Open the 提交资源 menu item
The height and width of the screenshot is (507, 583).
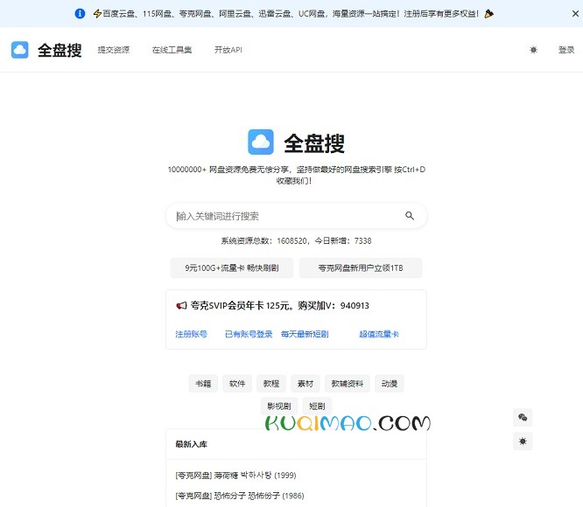pyautogui.click(x=114, y=50)
